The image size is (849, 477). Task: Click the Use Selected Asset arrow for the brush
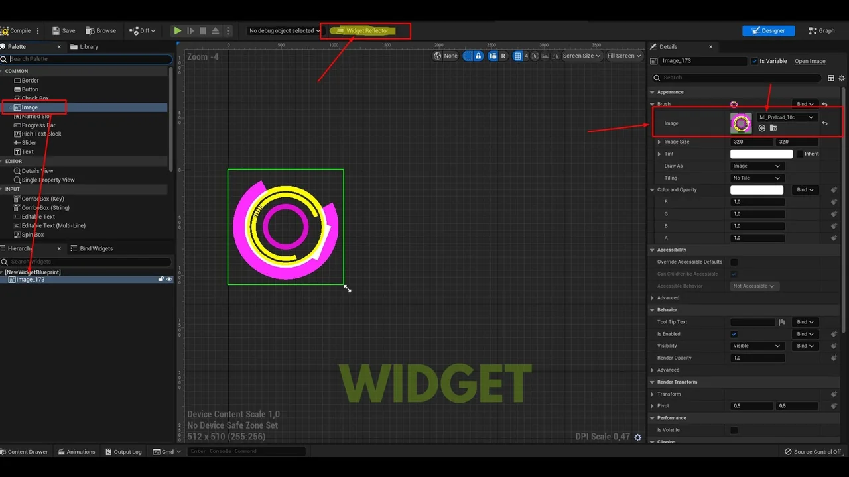761,127
